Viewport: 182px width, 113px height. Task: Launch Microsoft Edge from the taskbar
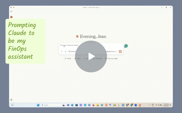pyautogui.click(x=72, y=105)
